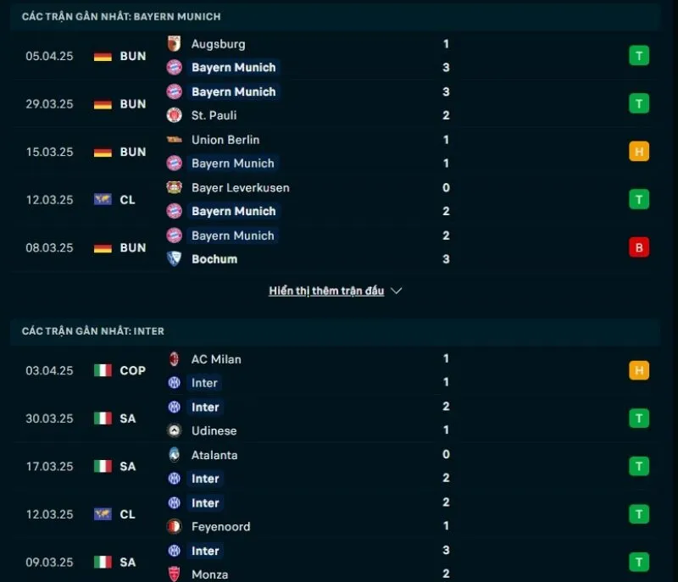Select the Augsburg team logo
The image size is (678, 582).
coord(175,43)
